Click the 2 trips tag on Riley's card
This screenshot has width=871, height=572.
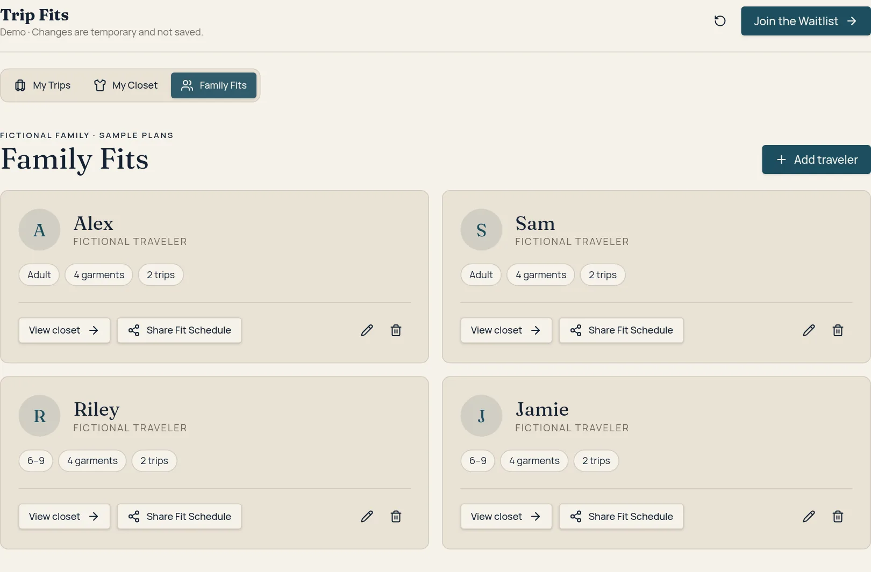pos(154,461)
